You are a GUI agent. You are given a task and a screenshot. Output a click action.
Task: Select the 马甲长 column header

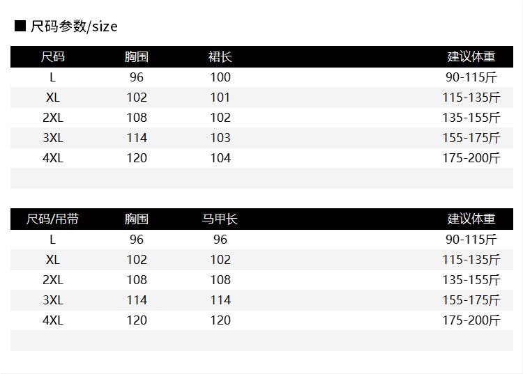220,219
